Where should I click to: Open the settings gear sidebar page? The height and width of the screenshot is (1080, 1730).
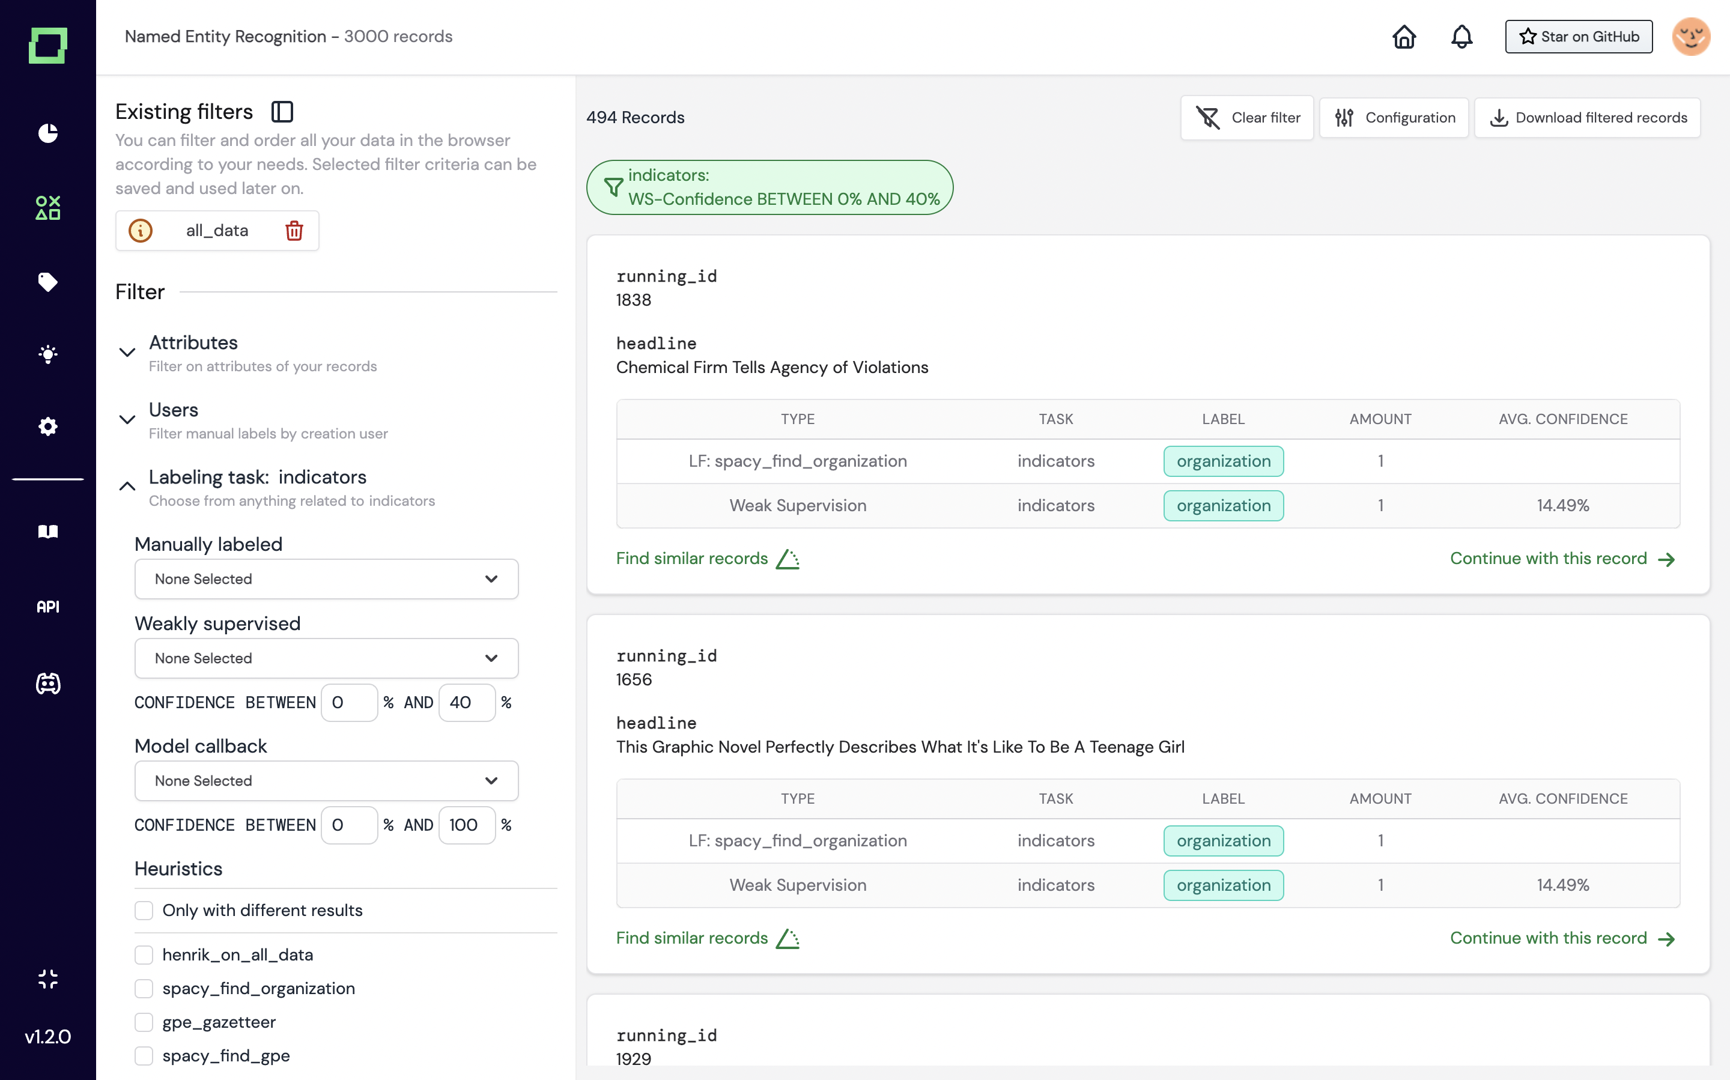click(x=48, y=426)
